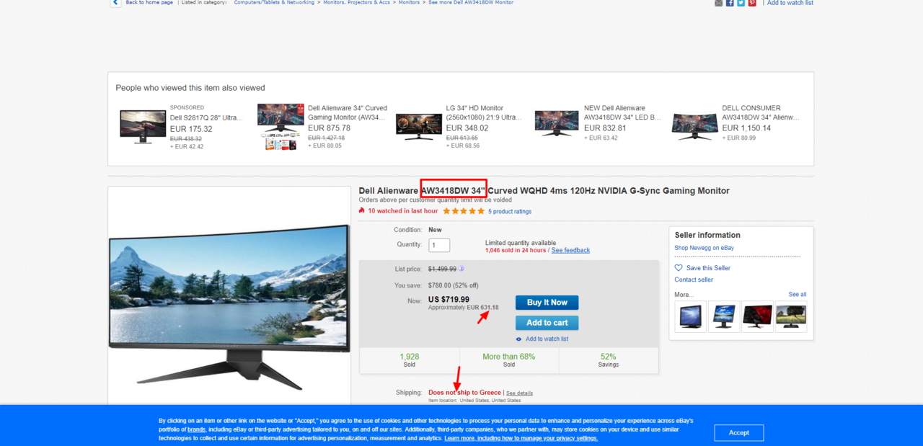This screenshot has width=923, height=446.
Task: Click LG 34" monitor thumbnail image
Action: (419, 127)
